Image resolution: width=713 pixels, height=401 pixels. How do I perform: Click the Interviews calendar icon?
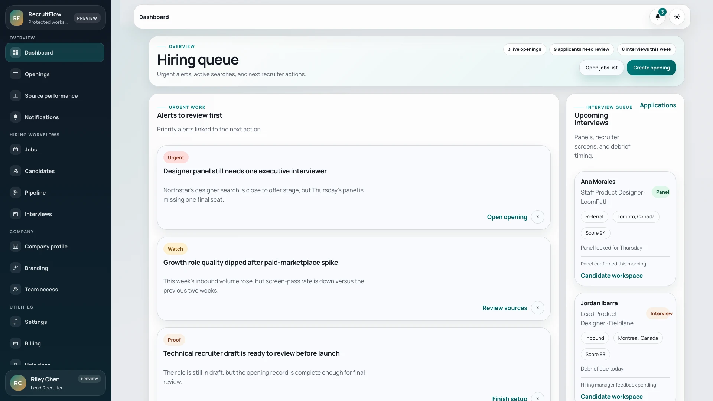pos(16,214)
